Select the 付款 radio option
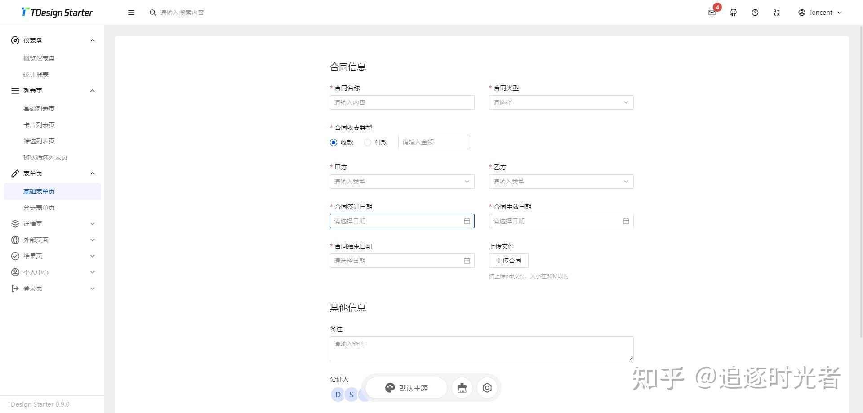 368,142
